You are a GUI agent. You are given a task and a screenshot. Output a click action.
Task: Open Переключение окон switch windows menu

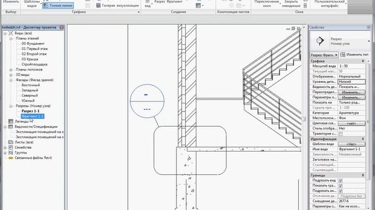pyautogui.click(x=267, y=3)
